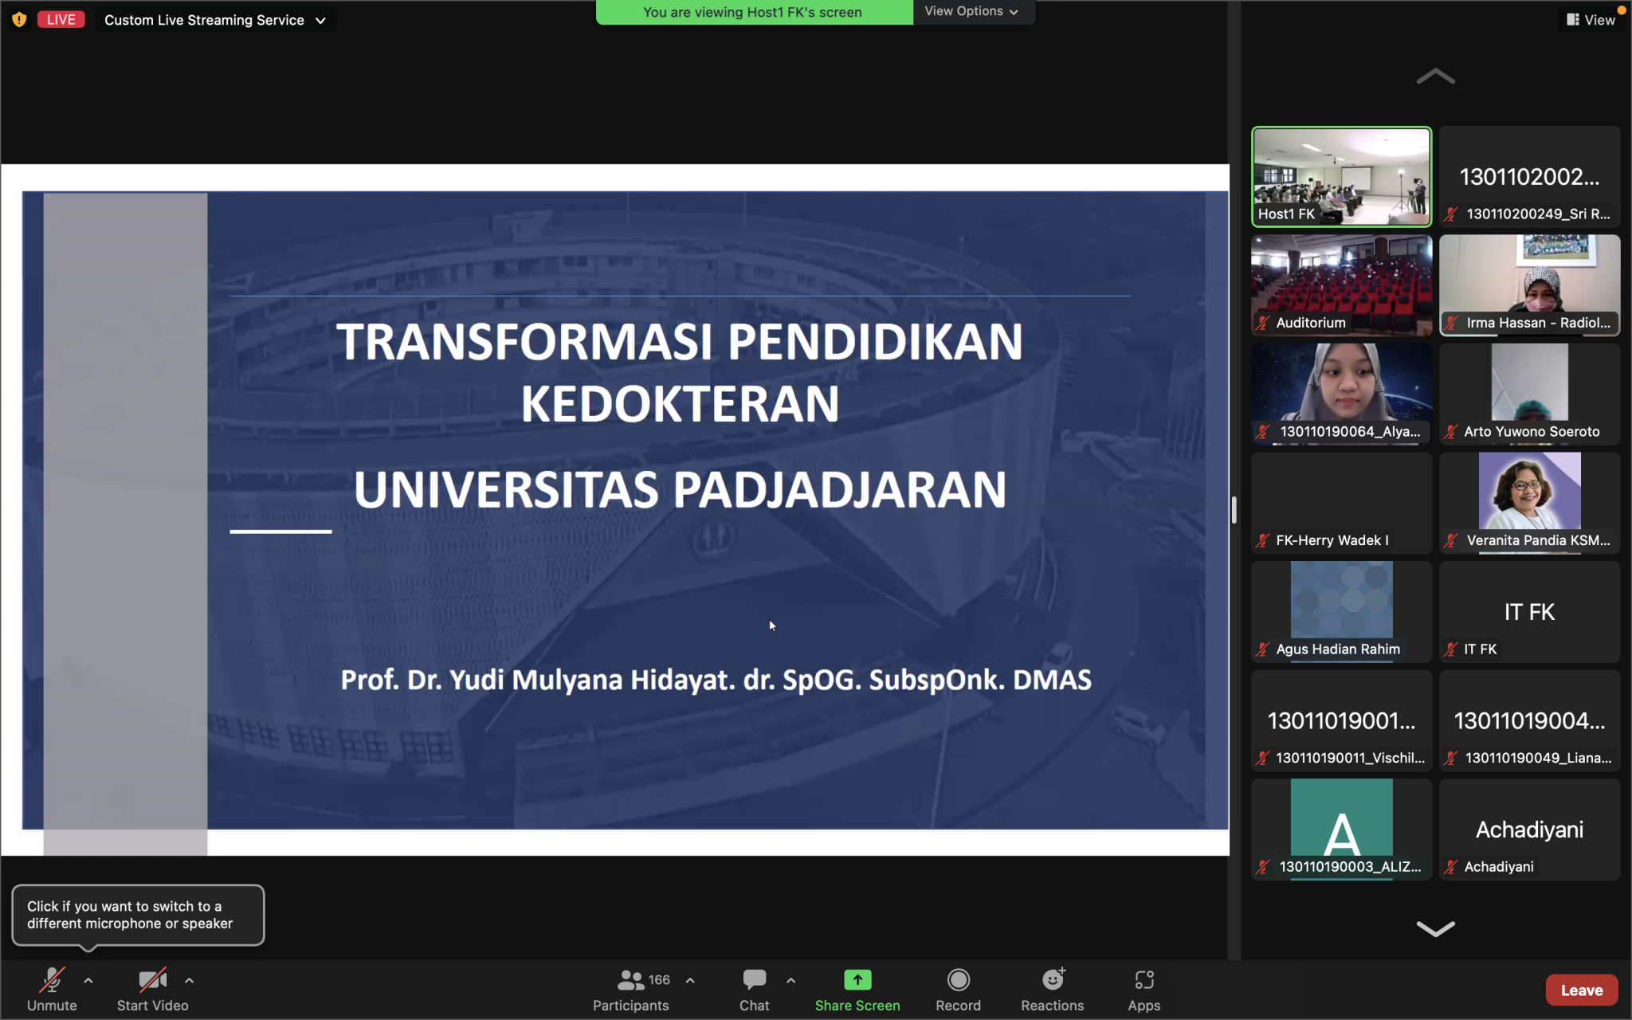The height and width of the screenshot is (1020, 1632).
Task: Select the Host1 FK video thumbnail
Action: 1341,176
